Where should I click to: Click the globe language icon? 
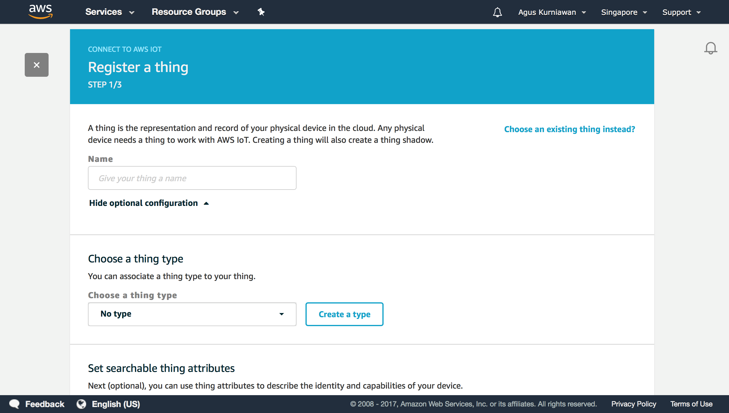pyautogui.click(x=81, y=404)
